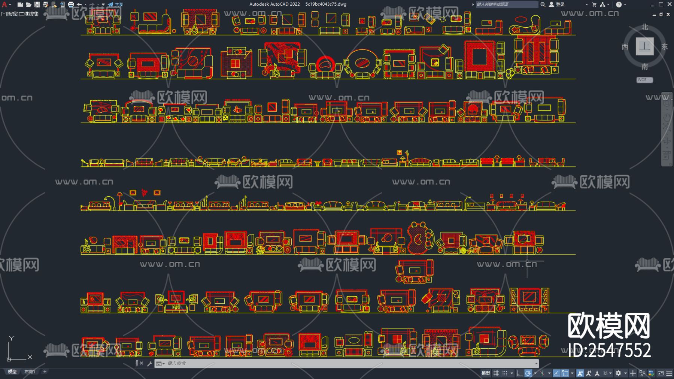
Task: Toggle the drawing grid display
Action: (x=496, y=373)
